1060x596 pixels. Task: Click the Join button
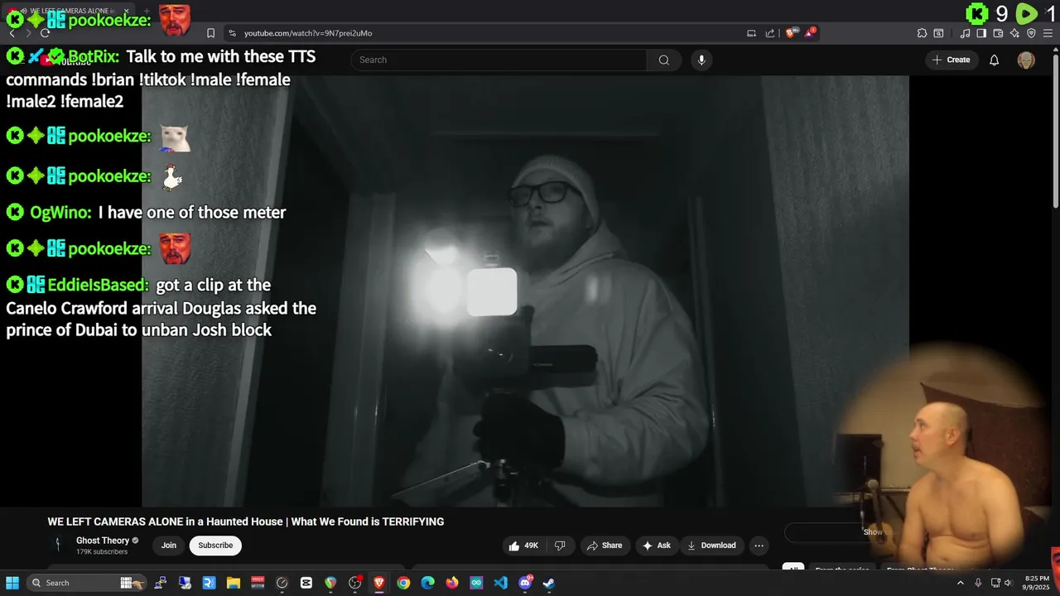pyautogui.click(x=169, y=545)
